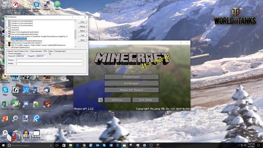Select the NVIDIA GeForce Overlay tree row
This screenshot has width=263, height=148.
click(26, 43)
